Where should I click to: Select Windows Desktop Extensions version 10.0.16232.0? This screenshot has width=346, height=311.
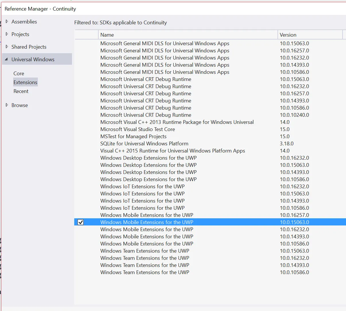[210, 158]
